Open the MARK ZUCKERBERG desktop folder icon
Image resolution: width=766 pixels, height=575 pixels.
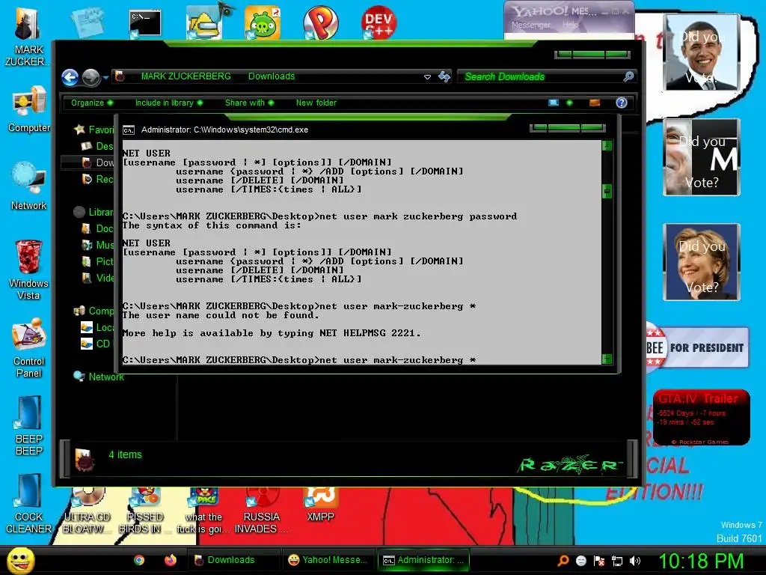28,35
